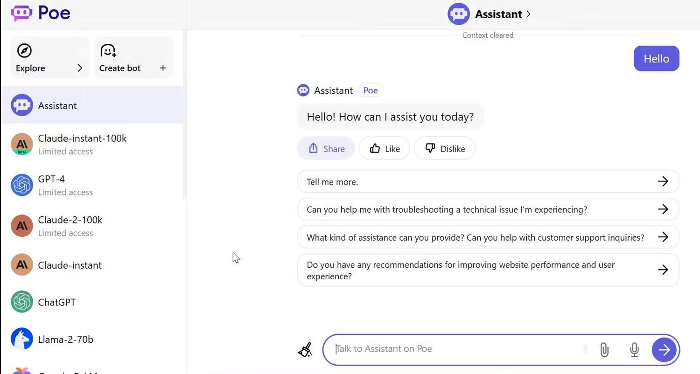The height and width of the screenshot is (374, 700).
Task: Send message with the arrow button
Action: pos(664,350)
